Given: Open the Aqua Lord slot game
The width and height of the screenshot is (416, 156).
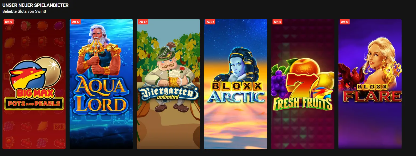Looking at the screenshot, I should pos(101,84).
